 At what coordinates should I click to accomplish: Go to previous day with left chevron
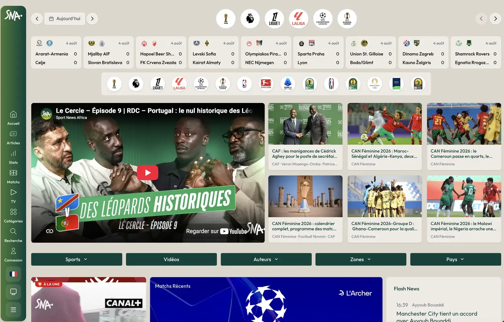pyautogui.click(x=37, y=19)
